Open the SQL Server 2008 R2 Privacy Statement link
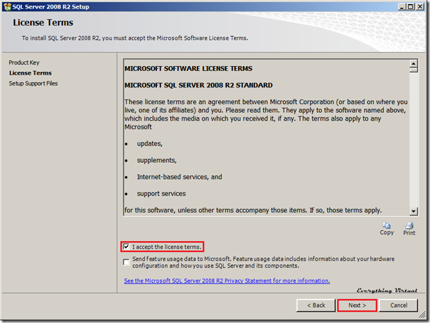This screenshot has width=430, height=323. (x=227, y=281)
